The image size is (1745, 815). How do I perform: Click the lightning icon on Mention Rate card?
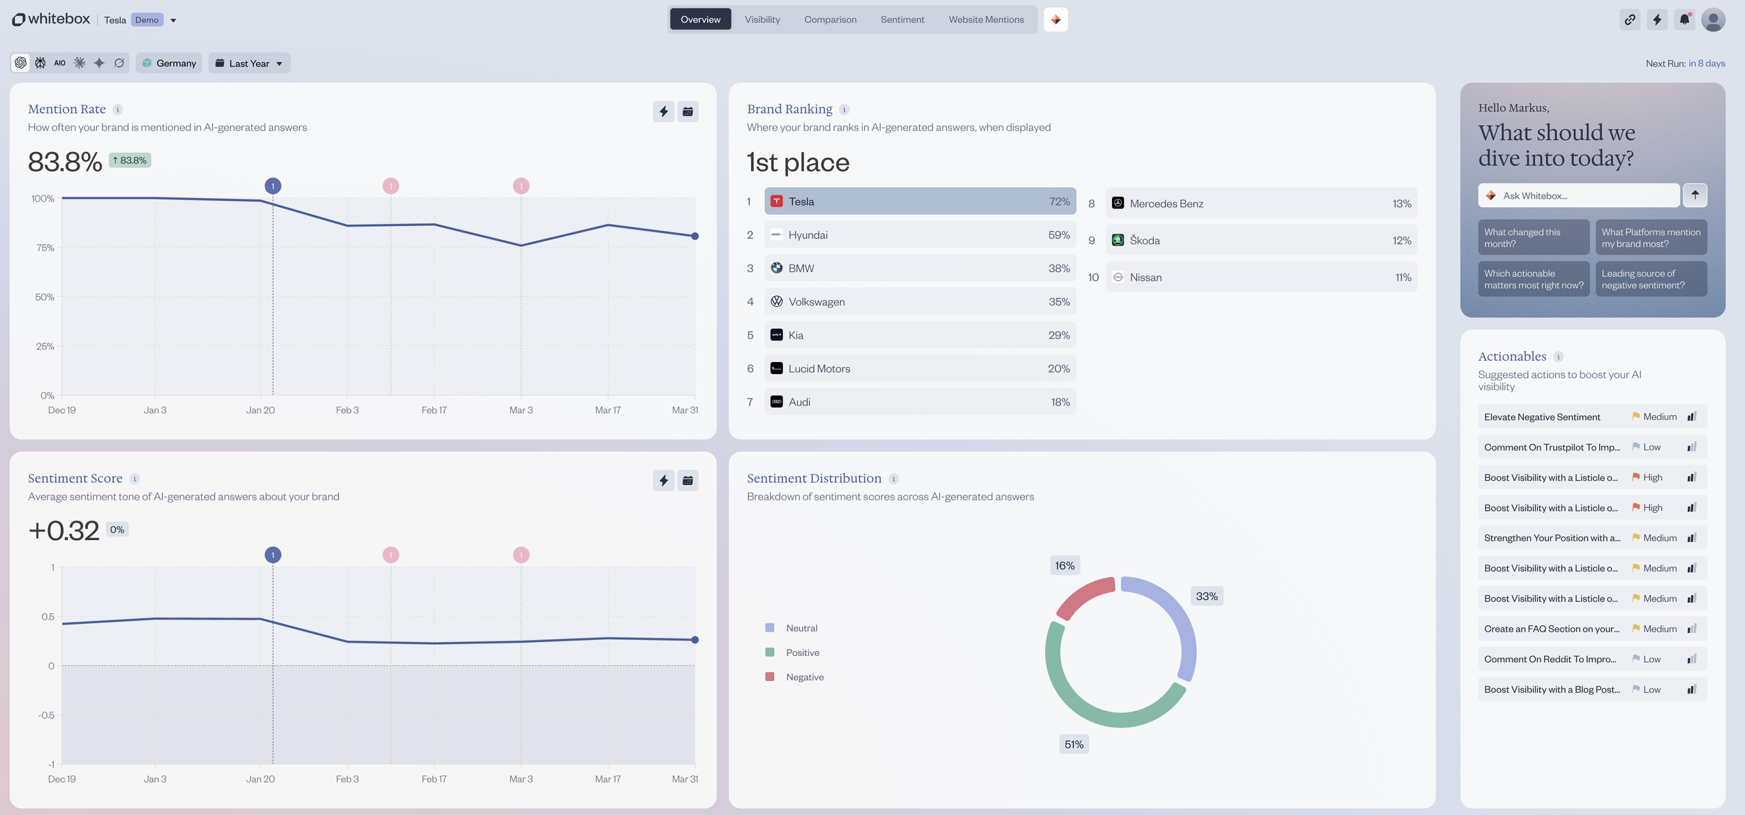point(663,111)
